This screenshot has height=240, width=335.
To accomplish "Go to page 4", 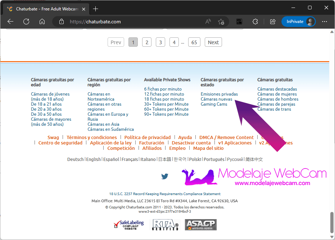I will click(174, 42).
